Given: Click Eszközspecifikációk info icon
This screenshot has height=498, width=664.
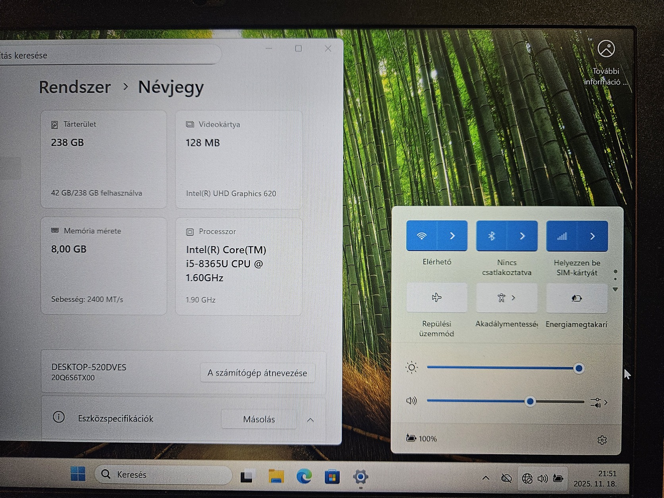Looking at the screenshot, I should pos(59,417).
